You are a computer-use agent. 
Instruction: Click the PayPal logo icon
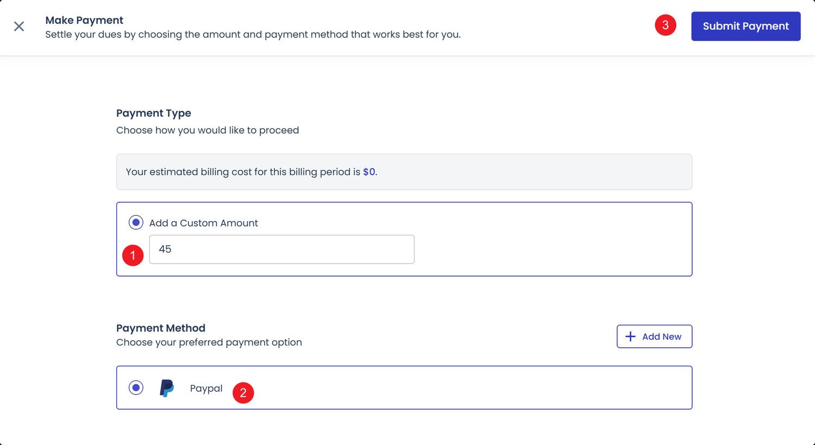click(167, 388)
